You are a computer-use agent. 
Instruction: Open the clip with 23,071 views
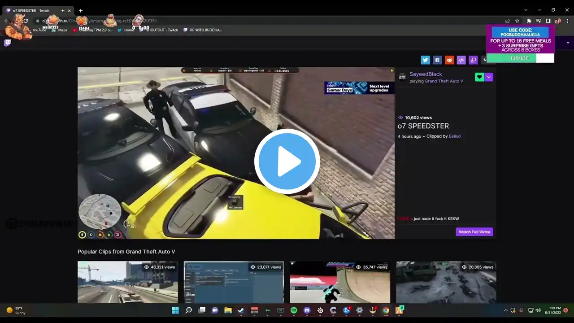pyautogui.click(x=234, y=282)
